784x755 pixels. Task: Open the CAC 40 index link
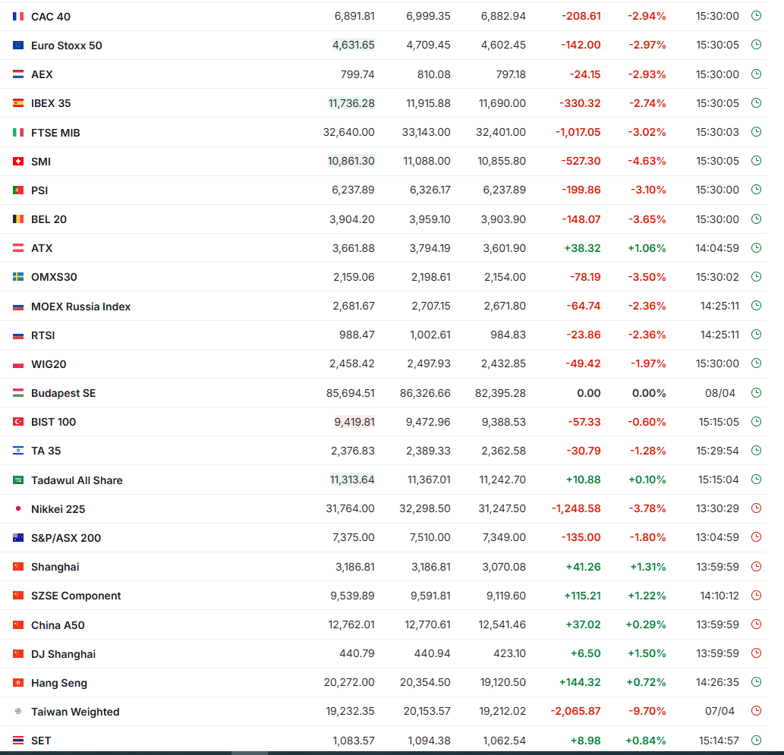tap(51, 17)
